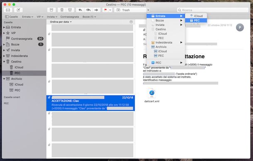Choose PEC under Archivio in menu
This screenshot has width=253, height=161.
point(166,56)
